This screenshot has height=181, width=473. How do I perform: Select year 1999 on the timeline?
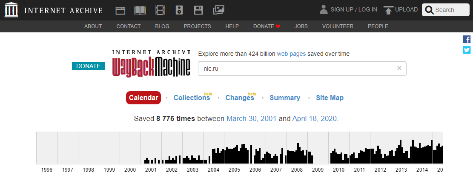coord(109,170)
